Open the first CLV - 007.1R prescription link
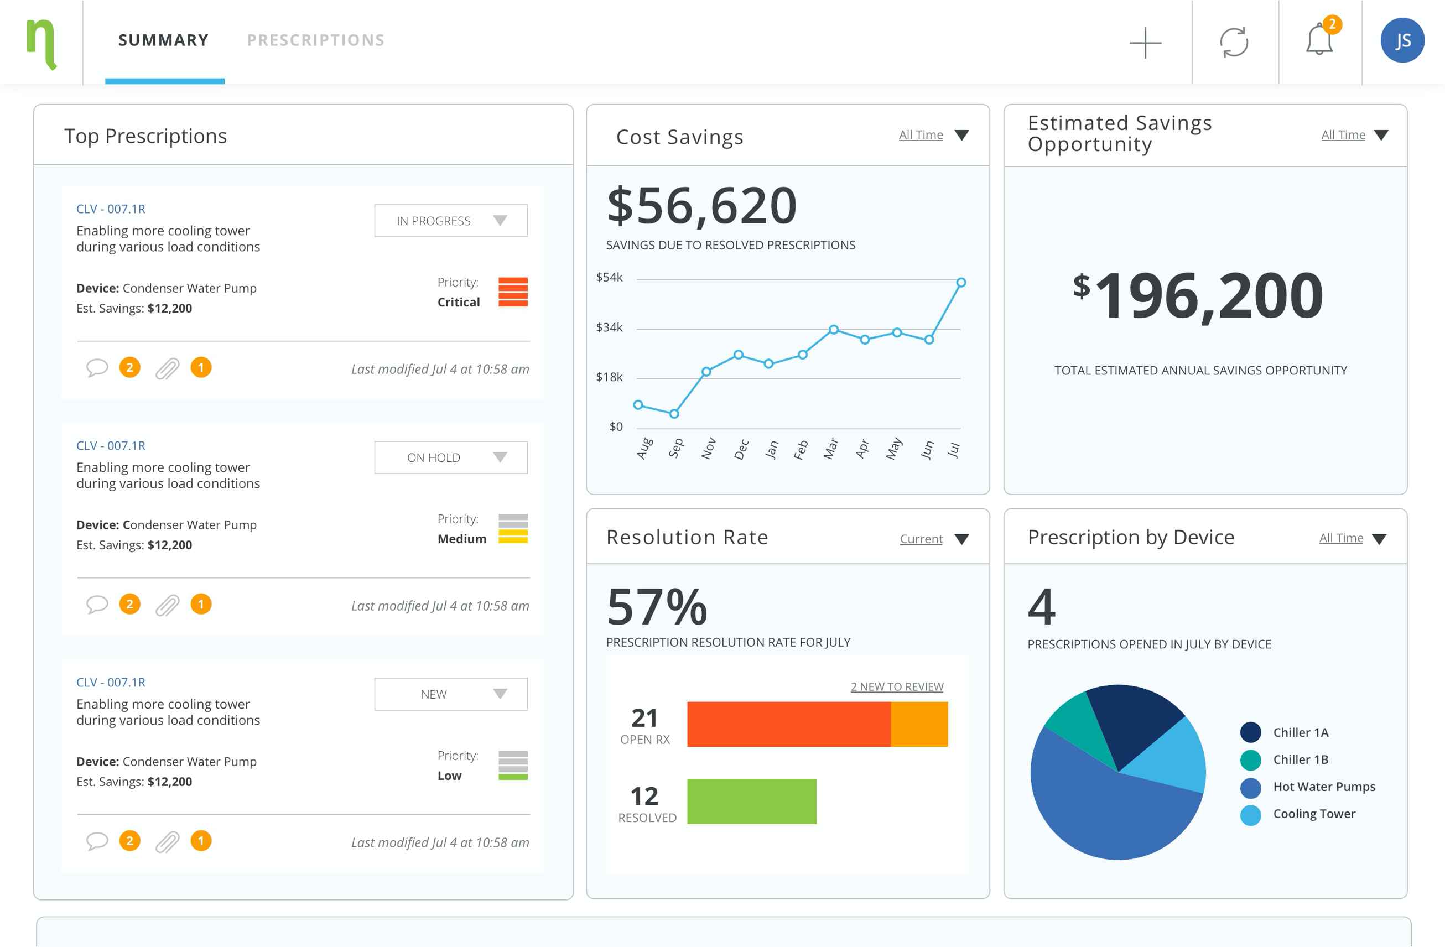This screenshot has width=1445, height=947. (111, 209)
